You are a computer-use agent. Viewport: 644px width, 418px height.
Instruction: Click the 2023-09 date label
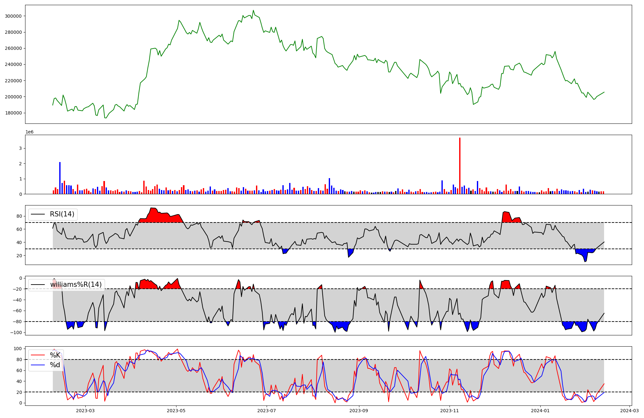click(x=359, y=411)
